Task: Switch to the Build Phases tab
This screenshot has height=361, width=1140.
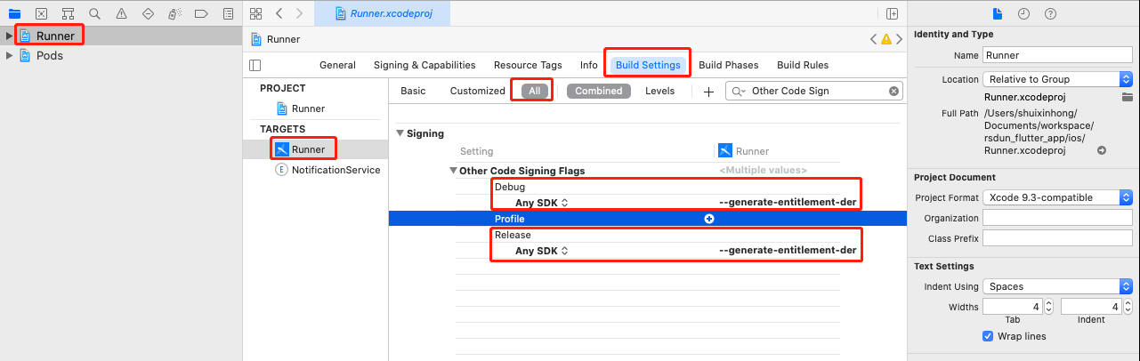Action: point(729,65)
